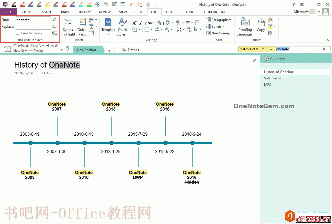Viewport: 332px width, 224px height.
Task: Switch to the GEM tab
Action: tap(139, 12)
